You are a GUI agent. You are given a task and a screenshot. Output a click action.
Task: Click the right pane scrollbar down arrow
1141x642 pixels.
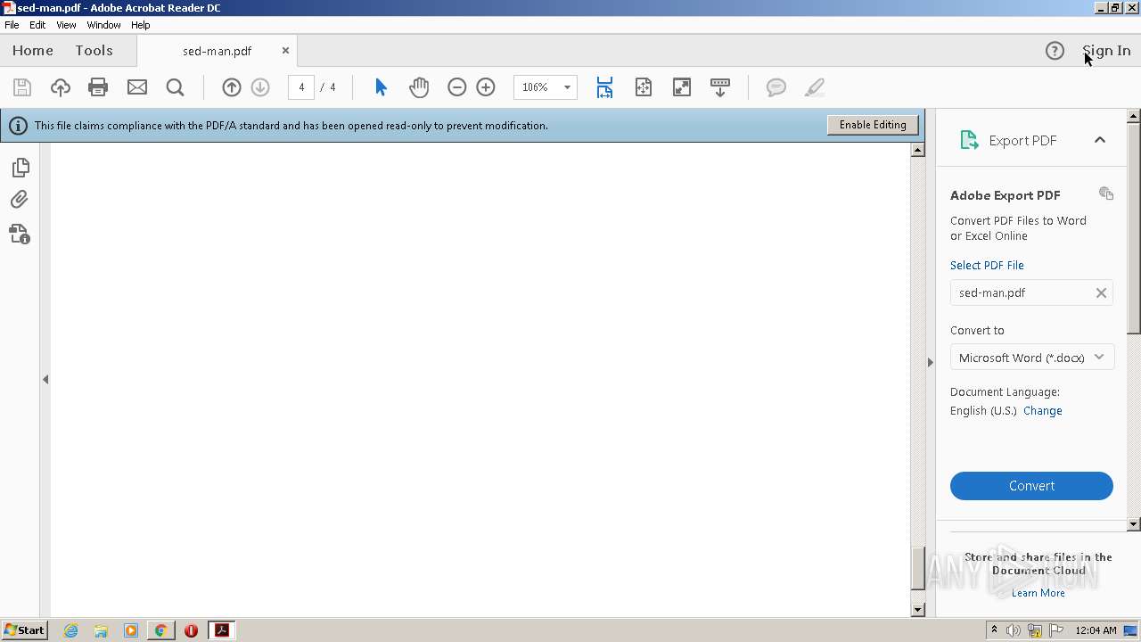[1134, 524]
